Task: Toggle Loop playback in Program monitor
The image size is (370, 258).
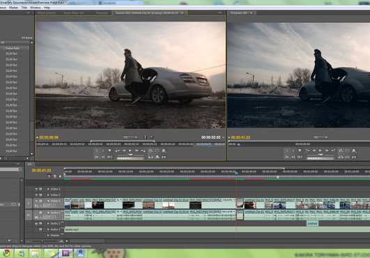Action: (341, 151)
